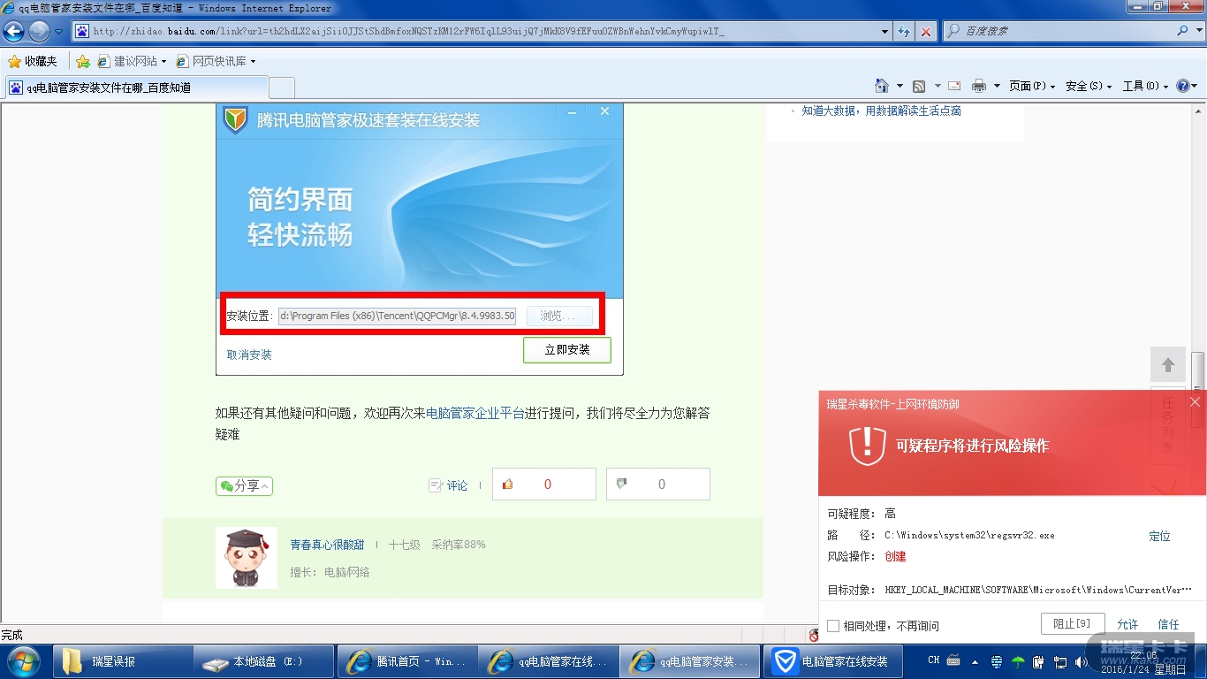Open the 安全(S) menu
The image size is (1207, 679).
(x=1089, y=86)
